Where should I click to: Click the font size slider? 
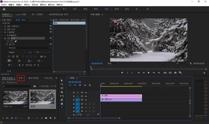[42, 52]
